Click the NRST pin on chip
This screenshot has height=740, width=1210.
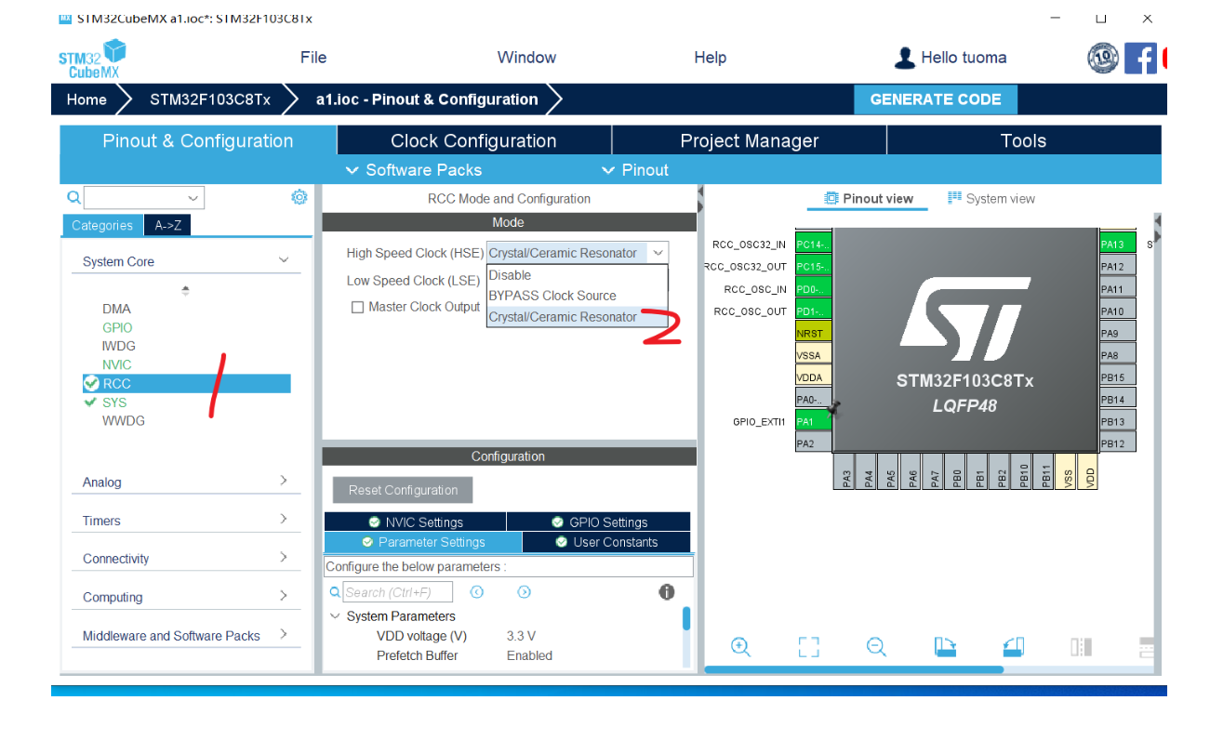[x=813, y=333]
